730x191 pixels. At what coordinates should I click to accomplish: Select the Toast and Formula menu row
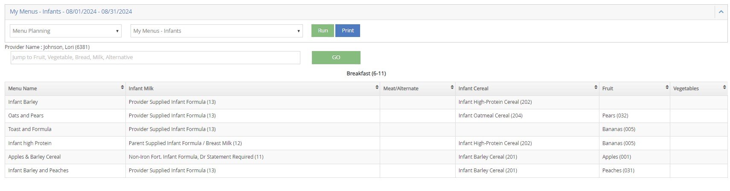click(x=366, y=129)
